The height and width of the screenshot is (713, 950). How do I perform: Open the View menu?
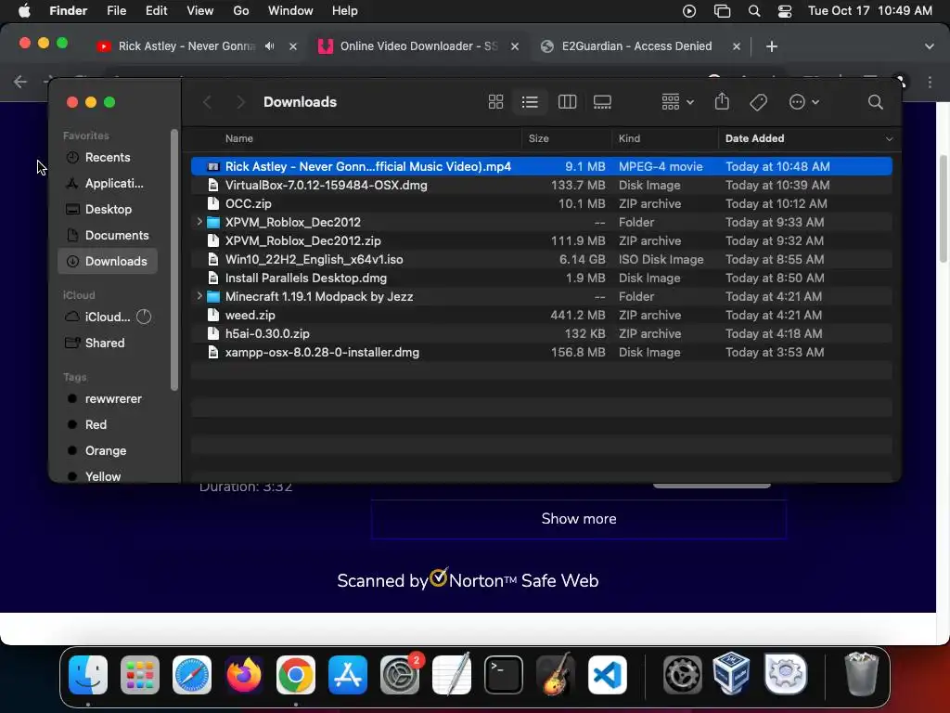[x=200, y=11]
